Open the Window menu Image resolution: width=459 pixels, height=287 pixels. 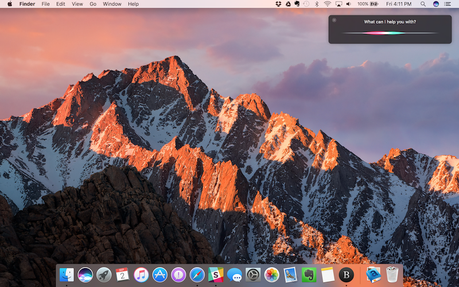(112, 4)
